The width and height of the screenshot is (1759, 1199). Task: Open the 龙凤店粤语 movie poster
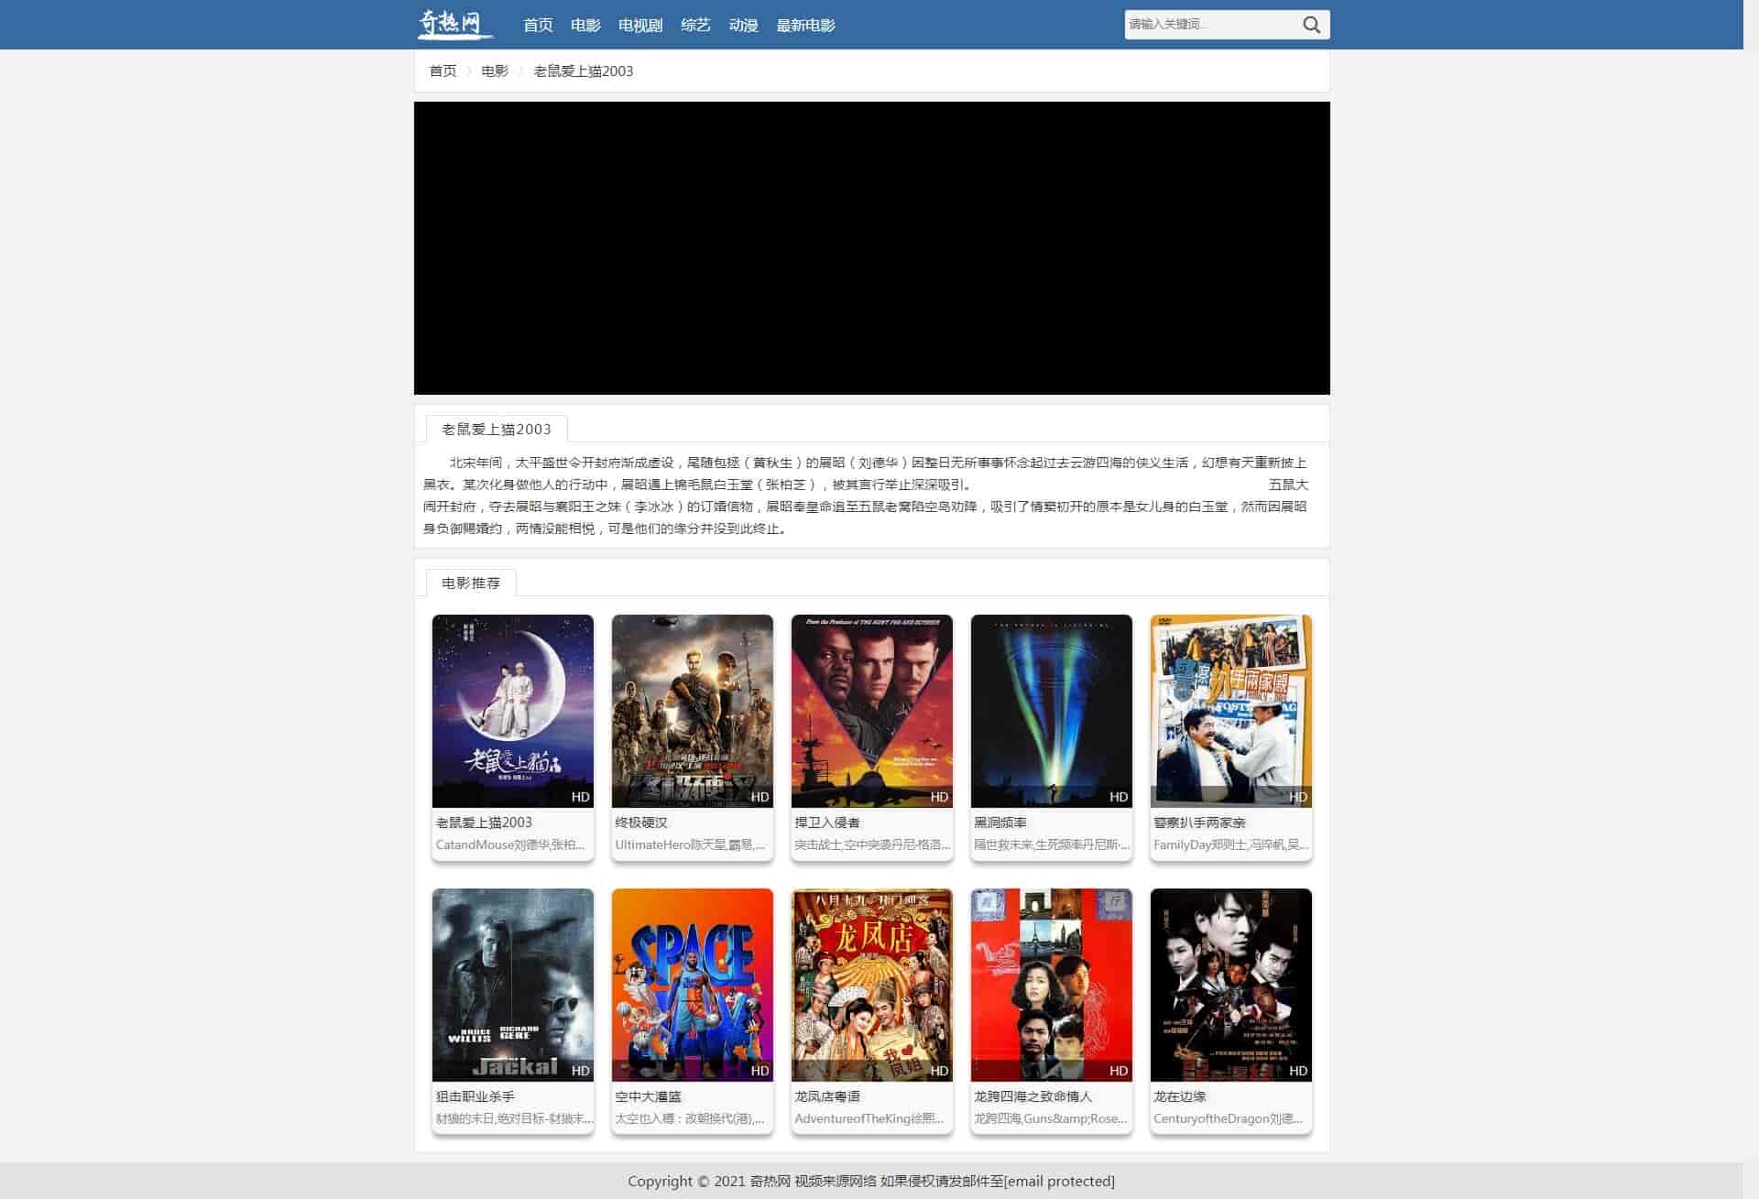point(871,985)
